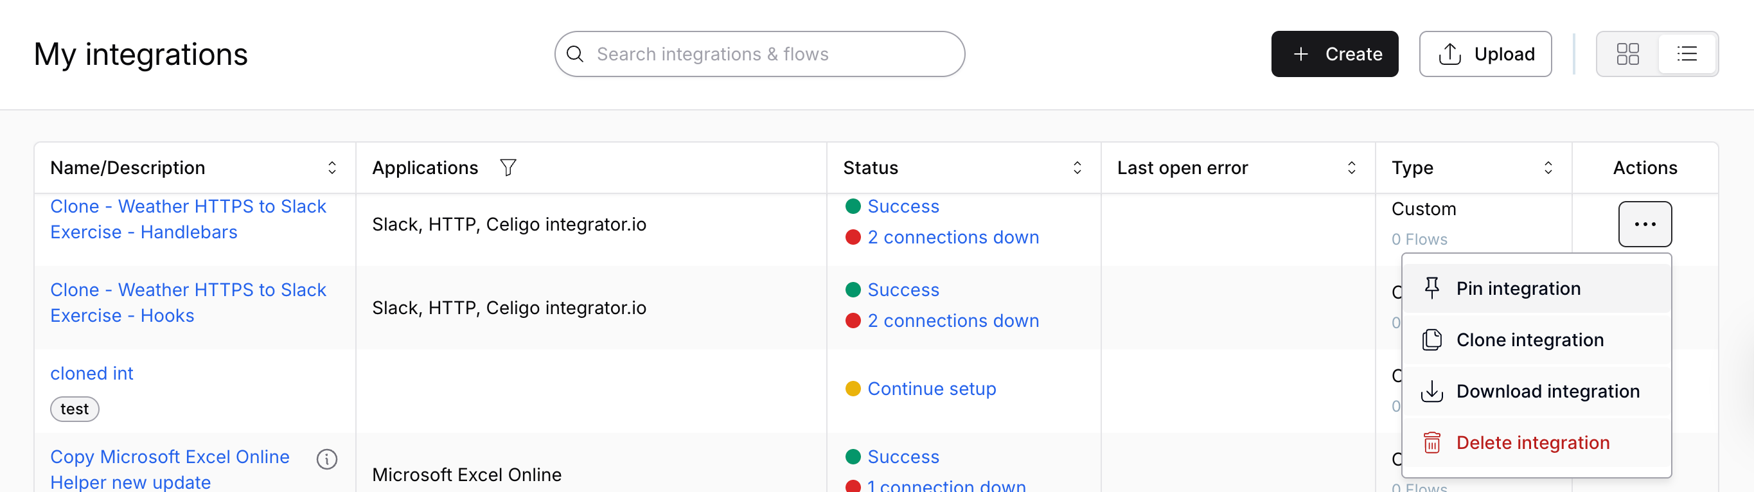The image size is (1754, 492).
Task: Switch to tile grid view
Action: click(1627, 54)
